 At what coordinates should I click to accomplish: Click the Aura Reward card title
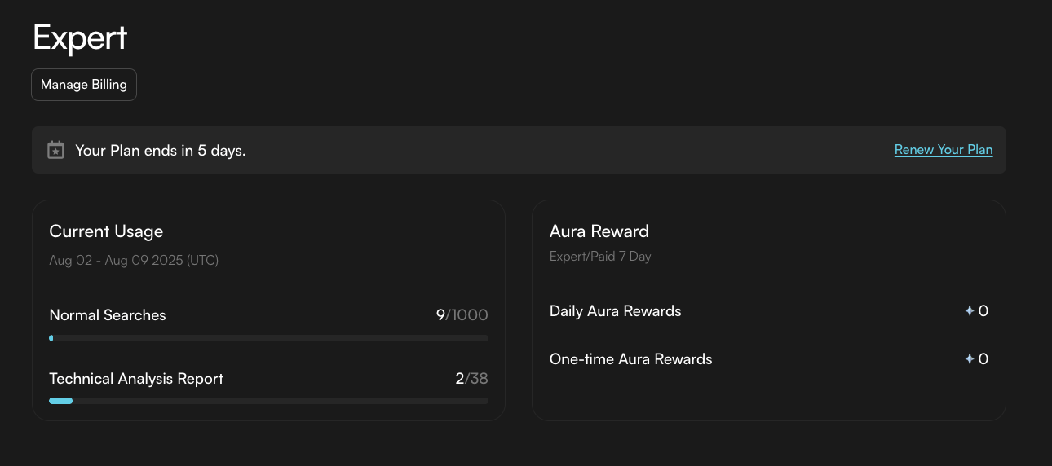(599, 231)
